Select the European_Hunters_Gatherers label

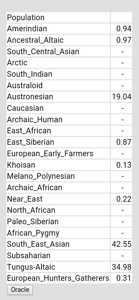(58, 278)
